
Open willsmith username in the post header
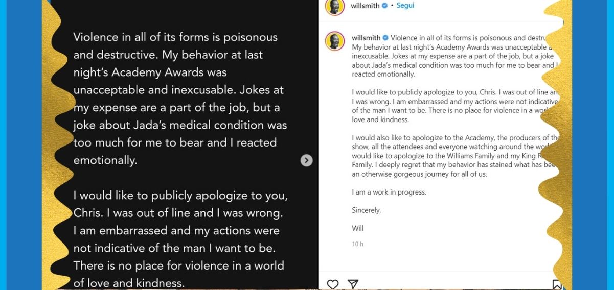pos(365,6)
